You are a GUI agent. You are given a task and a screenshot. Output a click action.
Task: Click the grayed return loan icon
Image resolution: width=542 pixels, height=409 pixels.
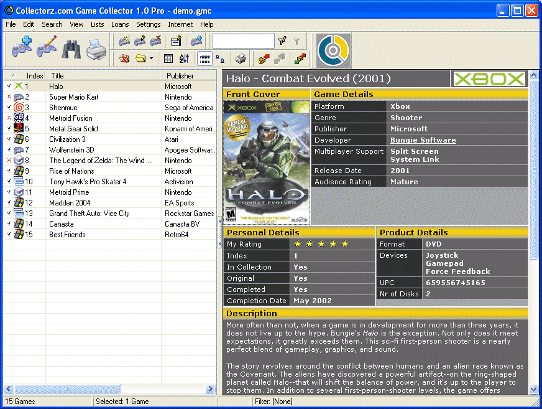(x=280, y=59)
